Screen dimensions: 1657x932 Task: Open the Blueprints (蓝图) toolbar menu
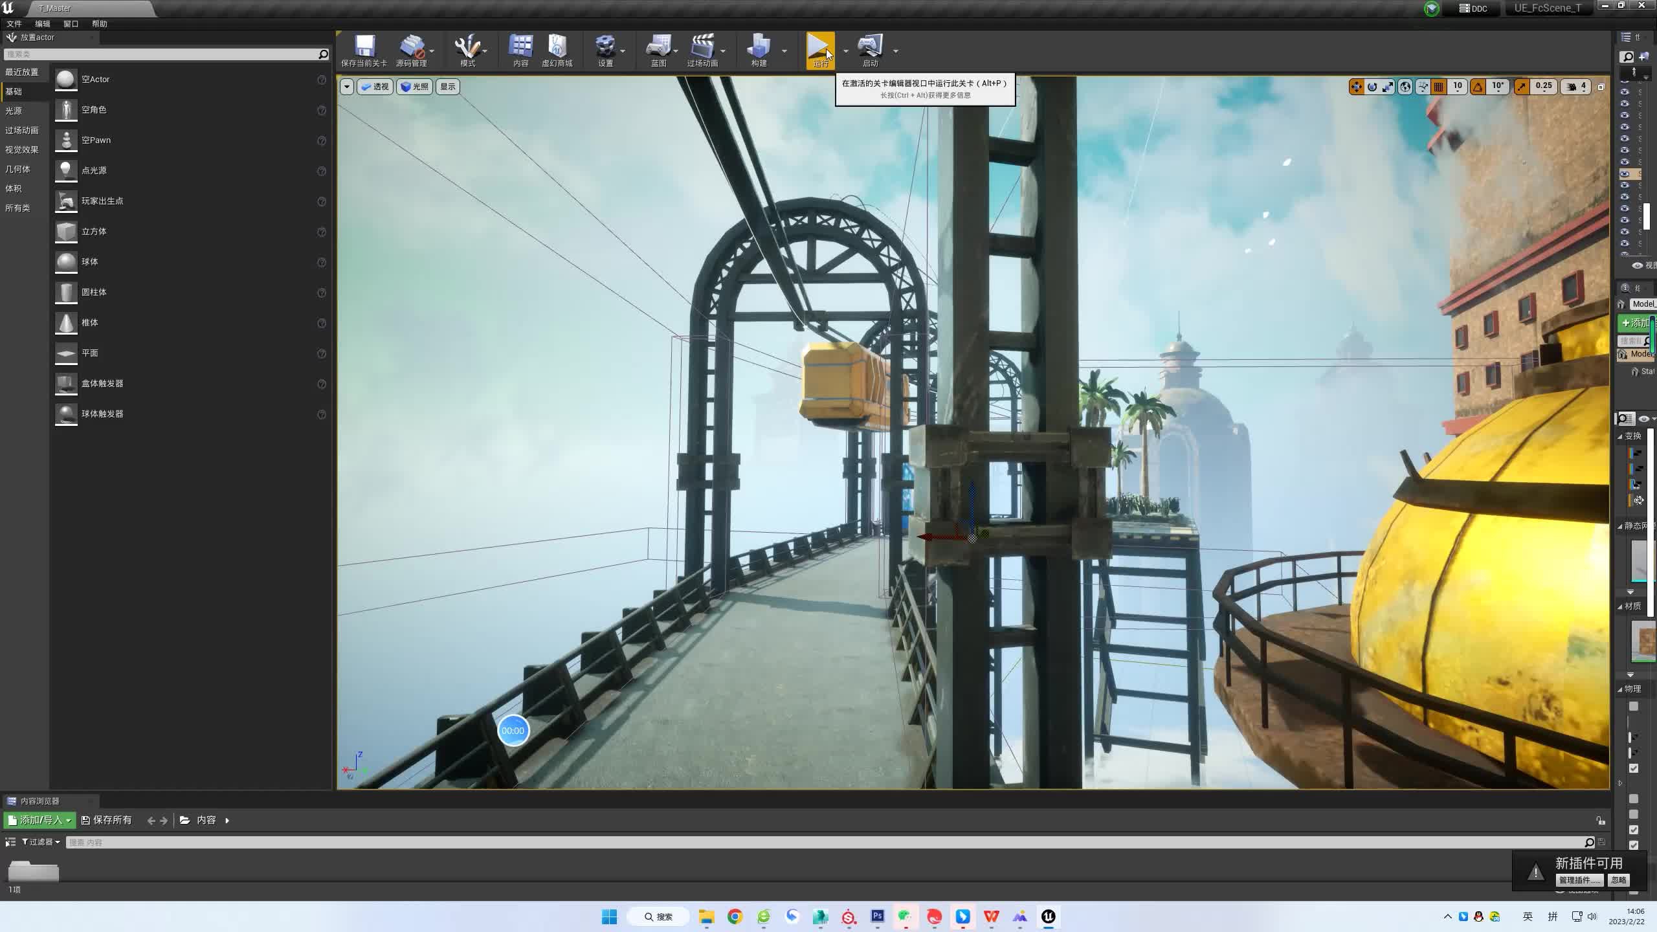pos(658,47)
